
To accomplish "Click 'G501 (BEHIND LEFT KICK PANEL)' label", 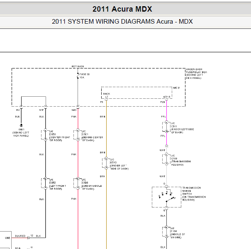I will [x=21, y=132].
